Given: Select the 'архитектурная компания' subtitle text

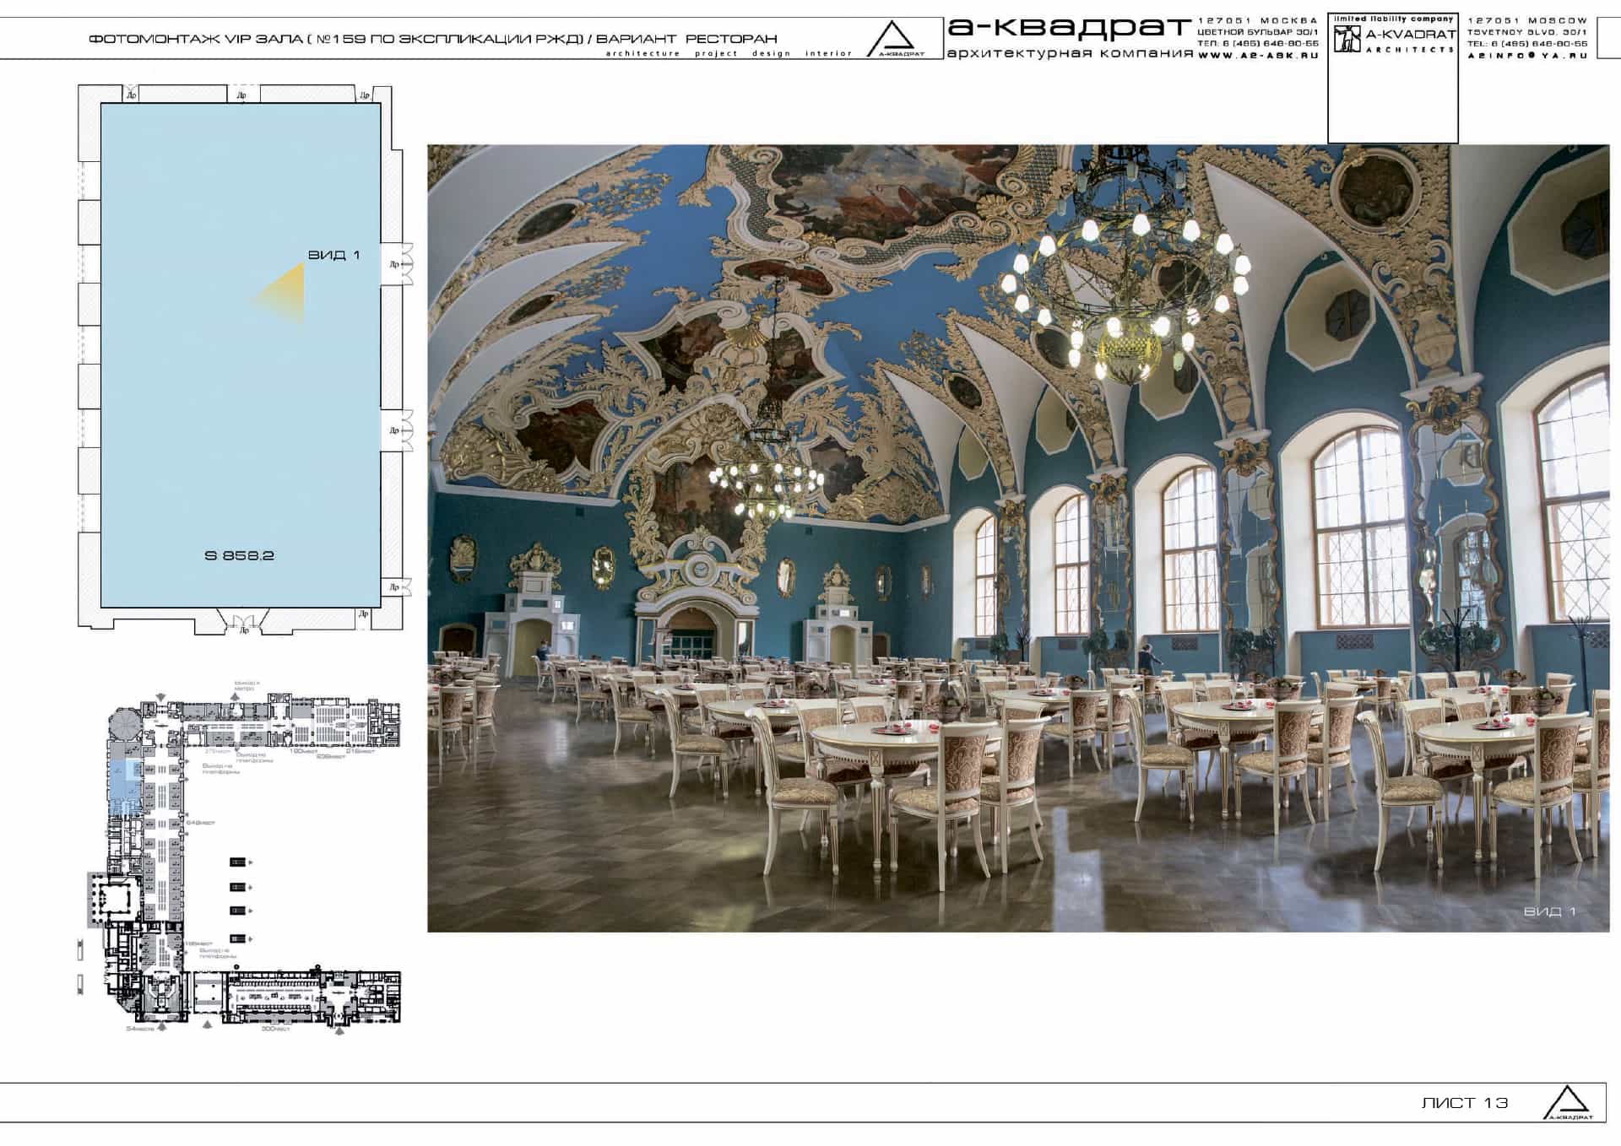Looking at the screenshot, I should pos(1070,53).
